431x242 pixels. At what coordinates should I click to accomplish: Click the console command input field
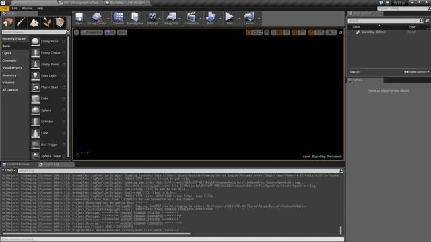[172, 239]
